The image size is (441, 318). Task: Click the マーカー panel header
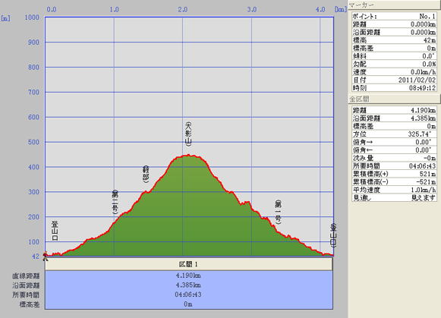click(x=394, y=5)
